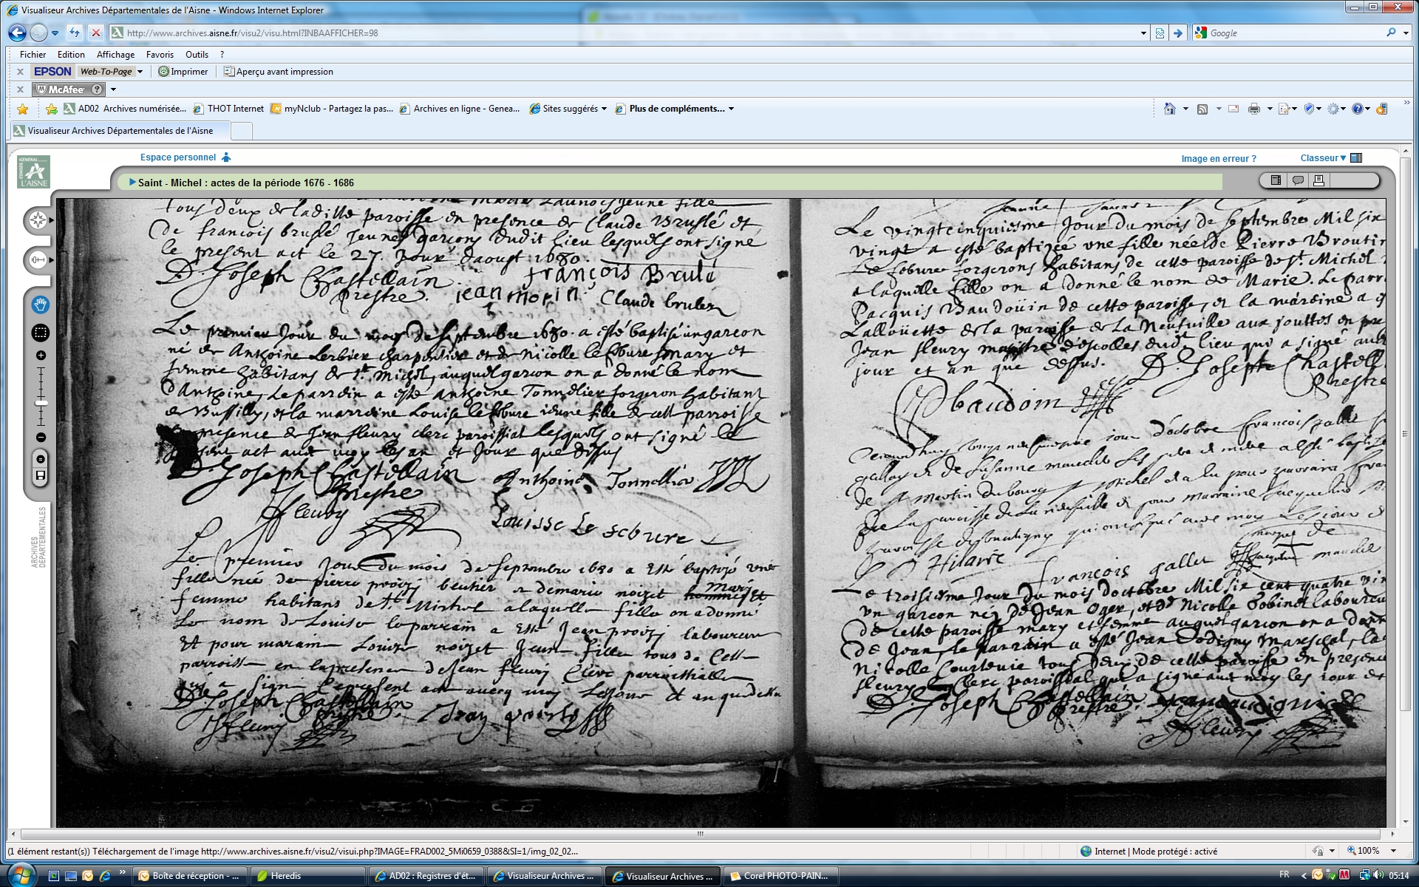Open the Favoris menu
Screen dimensions: 1419x887
click(160, 55)
